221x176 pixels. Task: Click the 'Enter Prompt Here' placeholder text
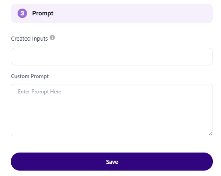[40, 92]
